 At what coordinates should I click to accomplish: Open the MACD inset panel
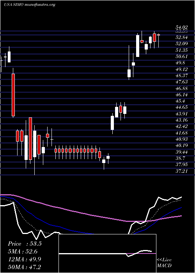click(x=107, y=253)
